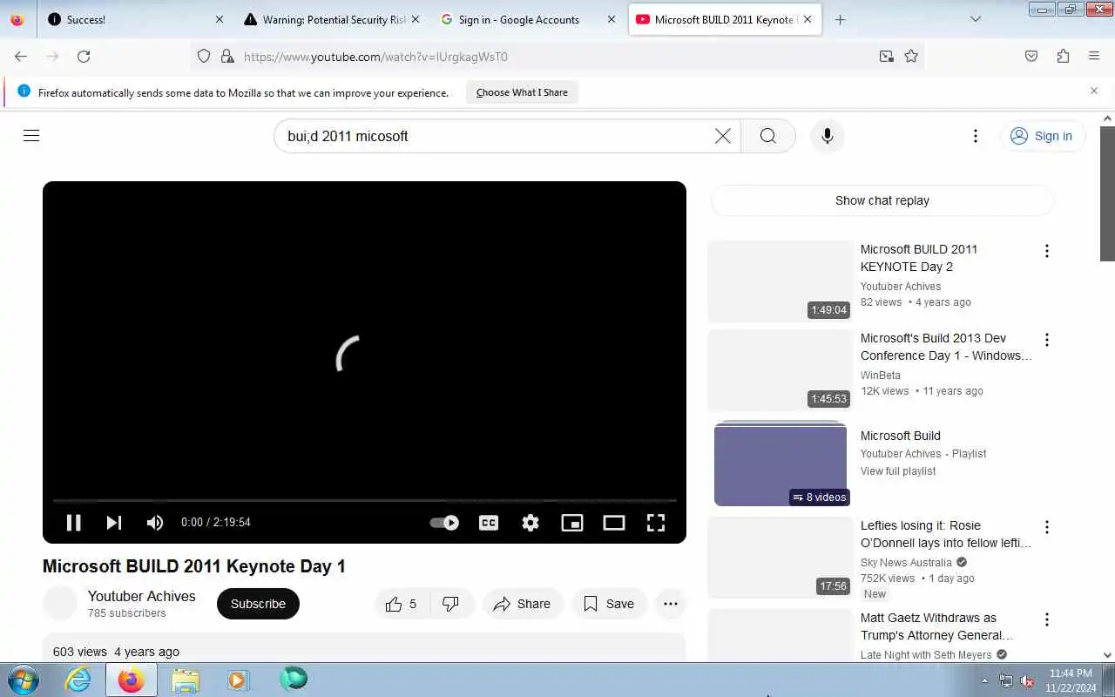Mute the video volume
The width and height of the screenshot is (1115, 697).
click(155, 522)
